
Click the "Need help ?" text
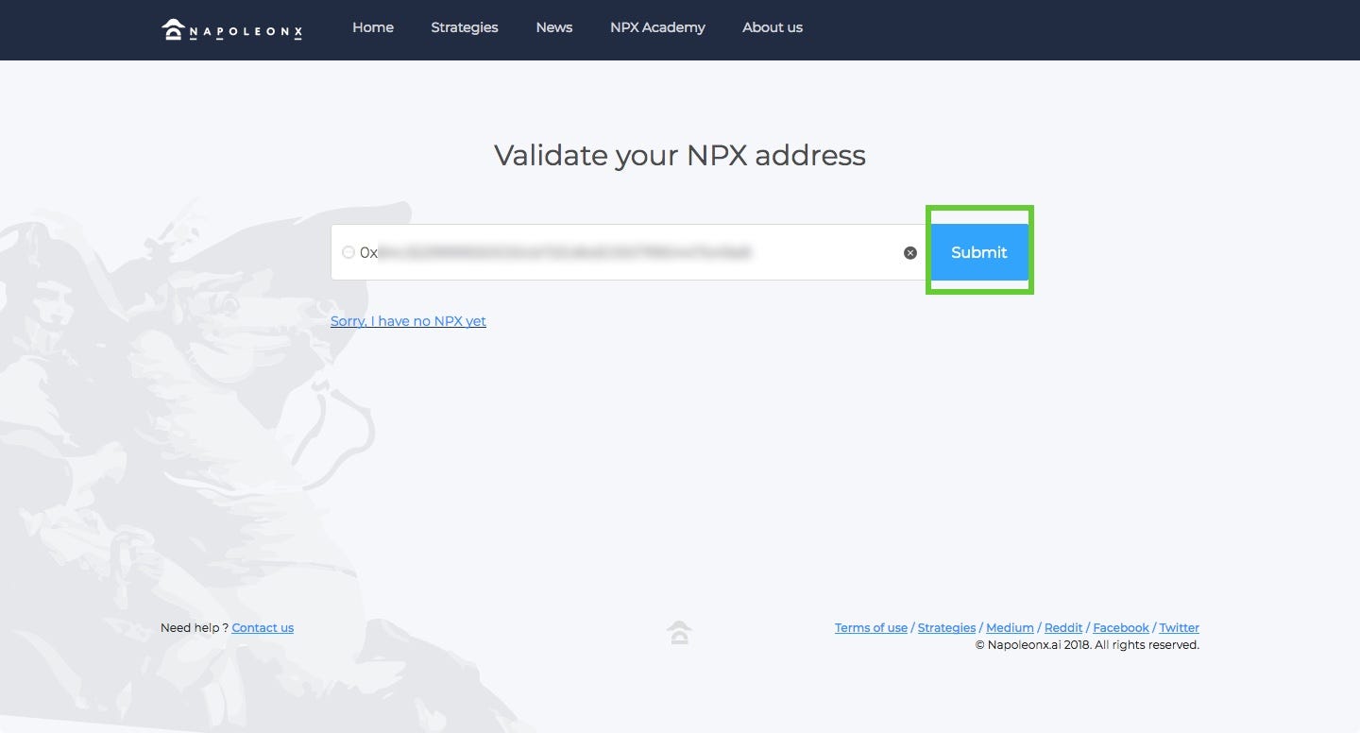pyautogui.click(x=195, y=627)
